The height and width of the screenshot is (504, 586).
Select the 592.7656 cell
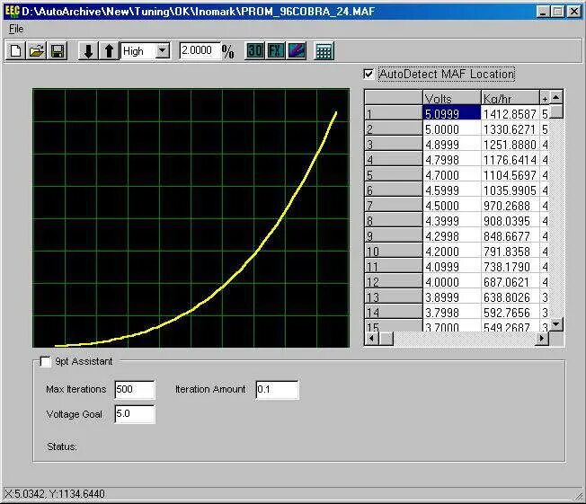511,313
